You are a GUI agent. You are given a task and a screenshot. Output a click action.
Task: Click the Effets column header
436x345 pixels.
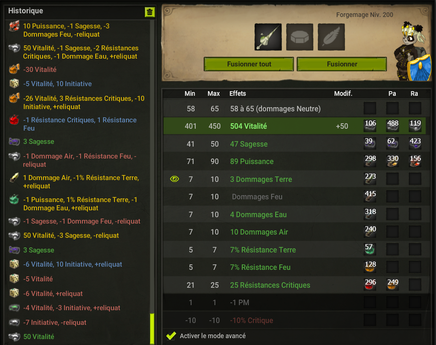237,93
